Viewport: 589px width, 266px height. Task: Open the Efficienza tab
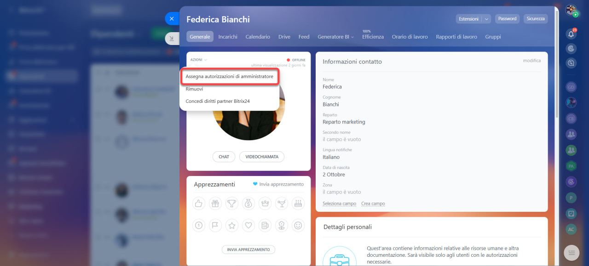(x=373, y=37)
